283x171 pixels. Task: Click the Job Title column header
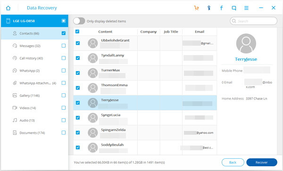click(x=171, y=32)
